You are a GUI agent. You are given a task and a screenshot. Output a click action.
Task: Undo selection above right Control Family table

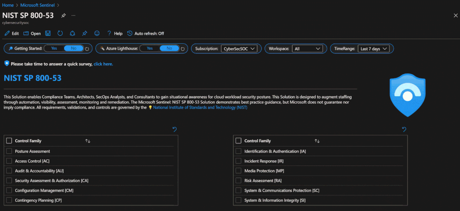tap(404, 129)
